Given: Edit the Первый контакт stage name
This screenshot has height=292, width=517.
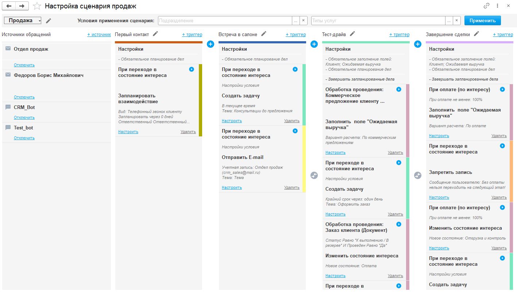Looking at the screenshot, I should (x=155, y=34).
